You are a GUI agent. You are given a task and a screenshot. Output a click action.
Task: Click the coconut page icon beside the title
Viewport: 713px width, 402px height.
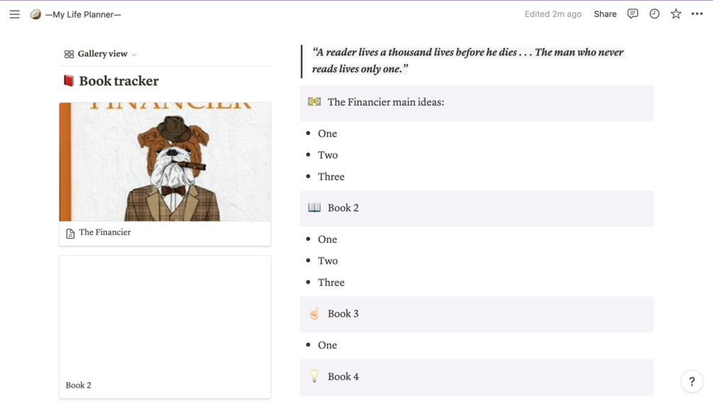pyautogui.click(x=35, y=15)
